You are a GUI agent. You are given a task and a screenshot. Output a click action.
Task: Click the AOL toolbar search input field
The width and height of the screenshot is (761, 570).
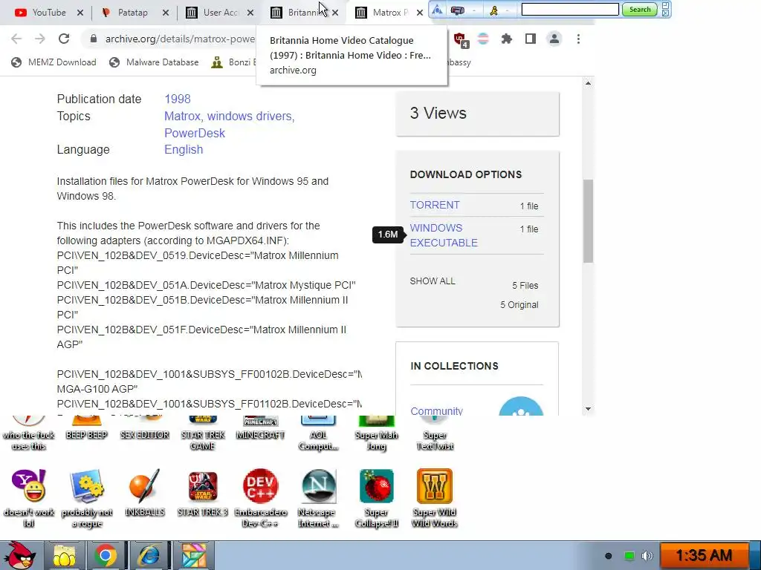570,9
